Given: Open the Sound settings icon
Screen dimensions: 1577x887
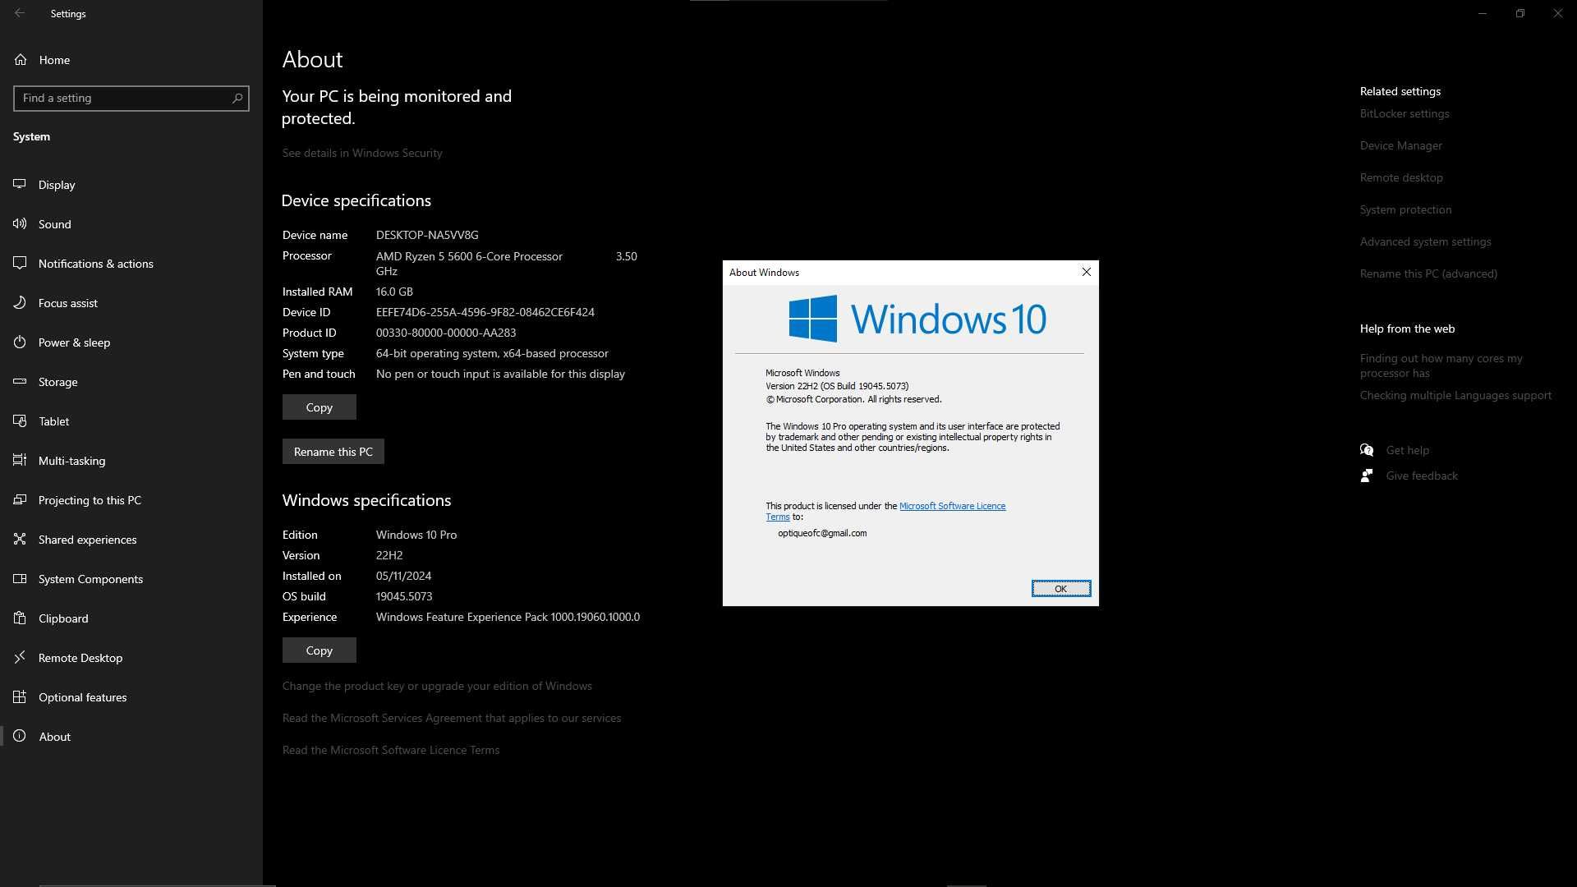Looking at the screenshot, I should [20, 223].
